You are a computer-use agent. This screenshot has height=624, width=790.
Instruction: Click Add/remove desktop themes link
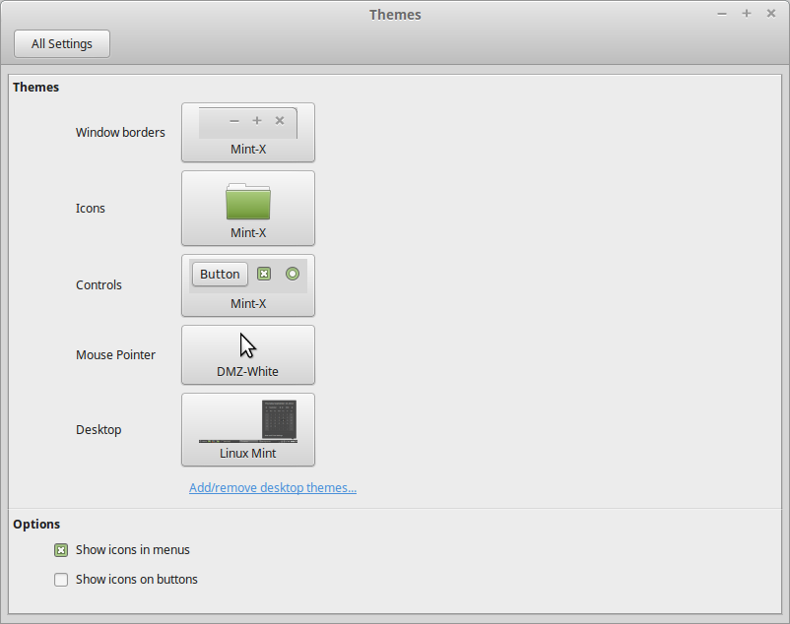(x=273, y=487)
